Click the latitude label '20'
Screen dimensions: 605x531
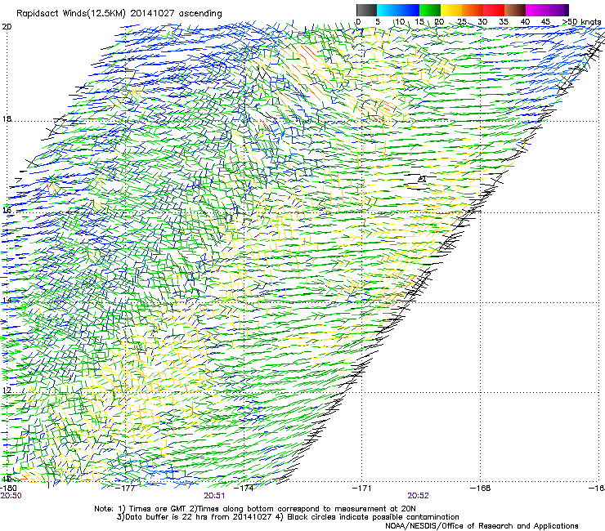tap(7, 27)
